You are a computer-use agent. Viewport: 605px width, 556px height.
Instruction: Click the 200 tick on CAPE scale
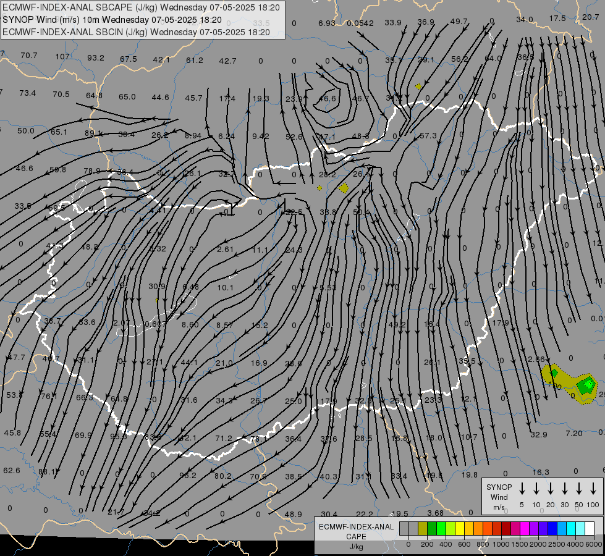[x=427, y=544]
